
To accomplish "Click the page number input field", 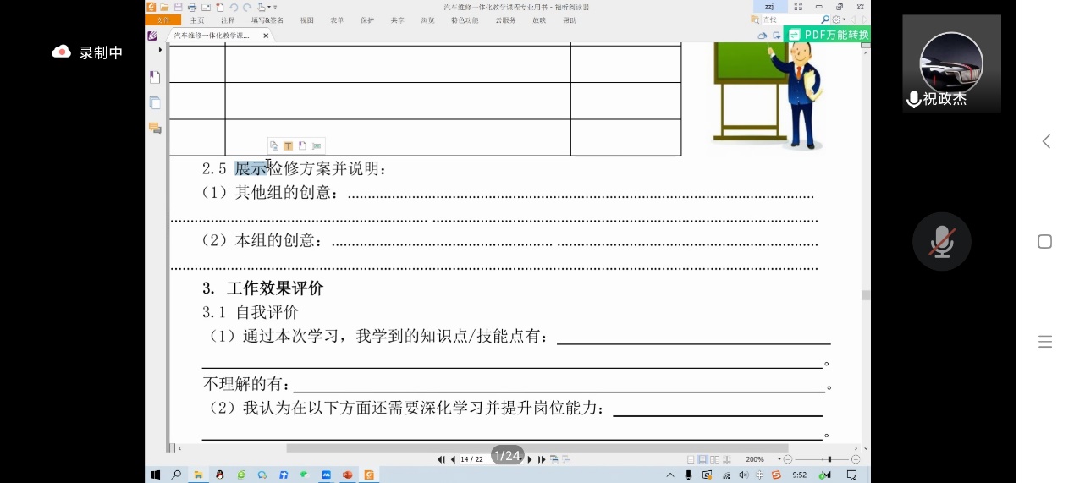I will point(471,459).
